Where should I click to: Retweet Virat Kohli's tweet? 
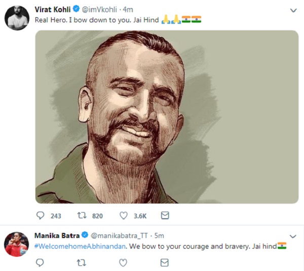[82, 216]
